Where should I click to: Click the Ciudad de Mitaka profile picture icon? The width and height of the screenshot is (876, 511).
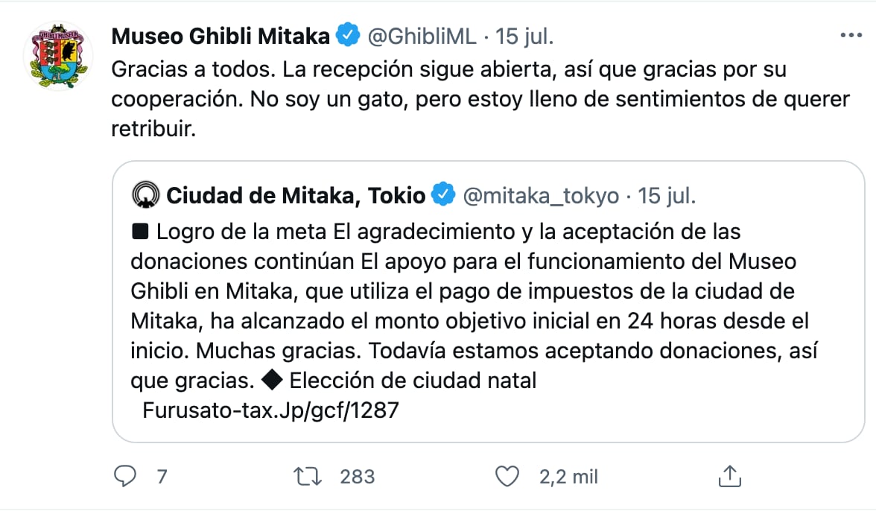coord(146,194)
